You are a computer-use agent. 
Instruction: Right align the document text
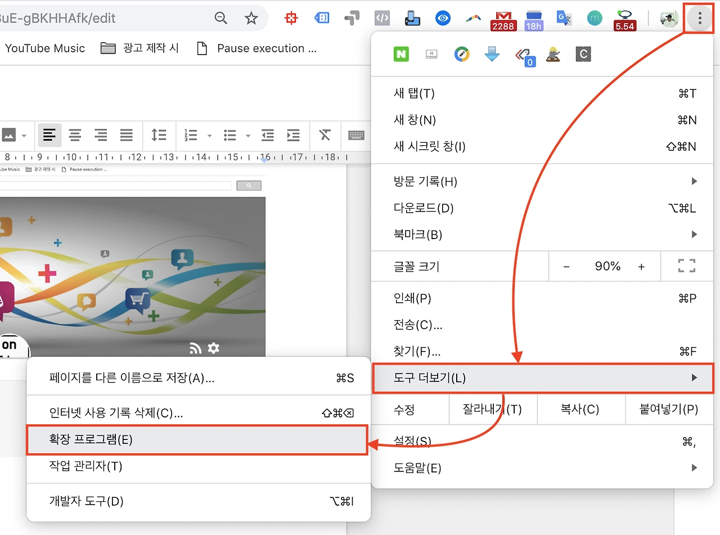click(x=101, y=135)
